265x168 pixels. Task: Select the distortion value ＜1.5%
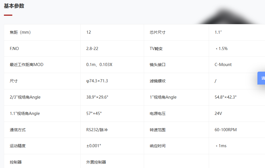[221, 49]
